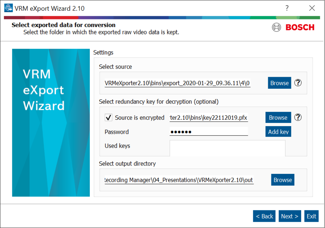Screen dimensions: 325x228
Task: Click the Add key button
Action: tap(278, 132)
